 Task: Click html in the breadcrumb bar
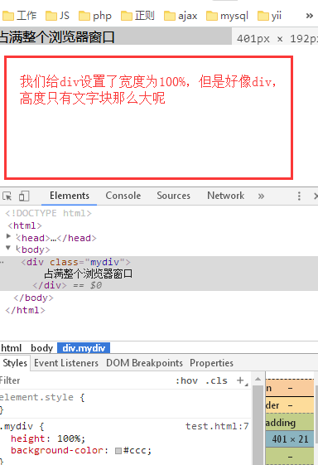click(x=12, y=348)
